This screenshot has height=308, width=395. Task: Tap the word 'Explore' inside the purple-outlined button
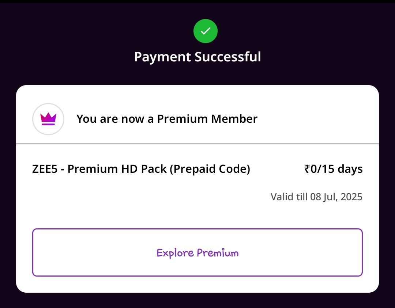click(175, 253)
